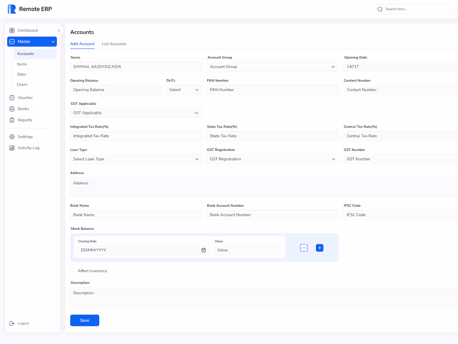
Task: Click the calendar icon in Closing Date
Action: click(x=204, y=250)
